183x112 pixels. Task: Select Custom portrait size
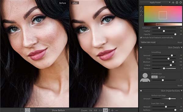tap(162, 77)
